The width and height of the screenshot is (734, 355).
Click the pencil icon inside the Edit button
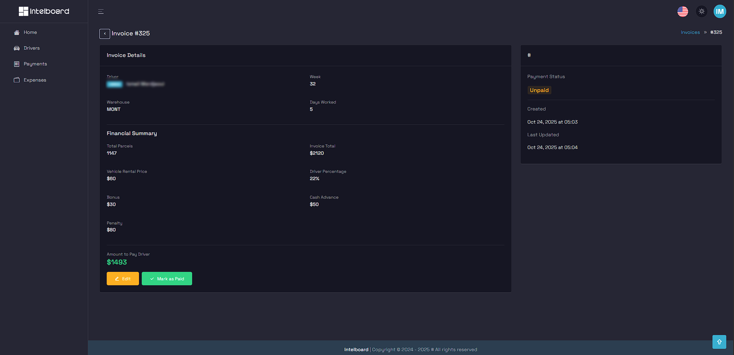pos(117,278)
